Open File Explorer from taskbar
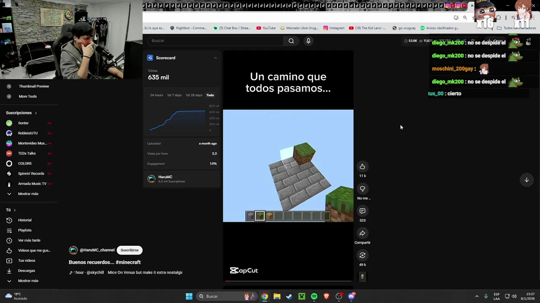 [277, 296]
